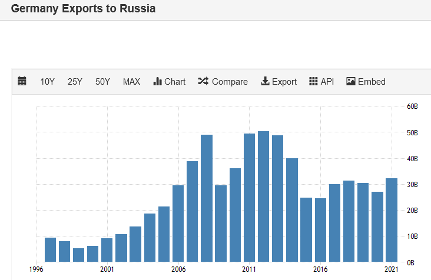
Task: Click the 2014 bar at 40B
Action: pos(292,210)
